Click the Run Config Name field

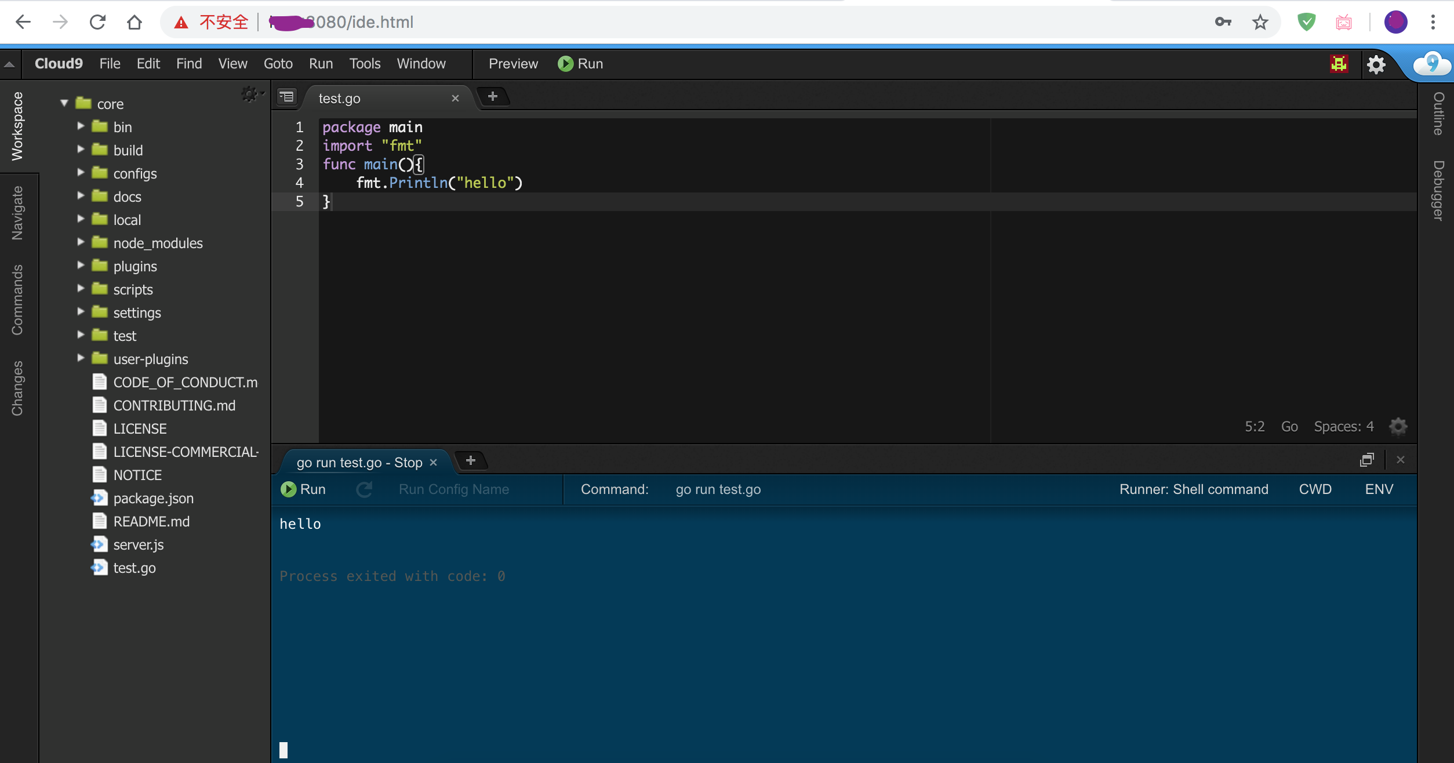(x=453, y=489)
